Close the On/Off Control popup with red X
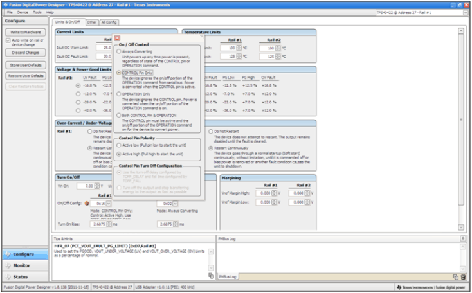Viewport: 472px width, 293px height. coord(118,38)
